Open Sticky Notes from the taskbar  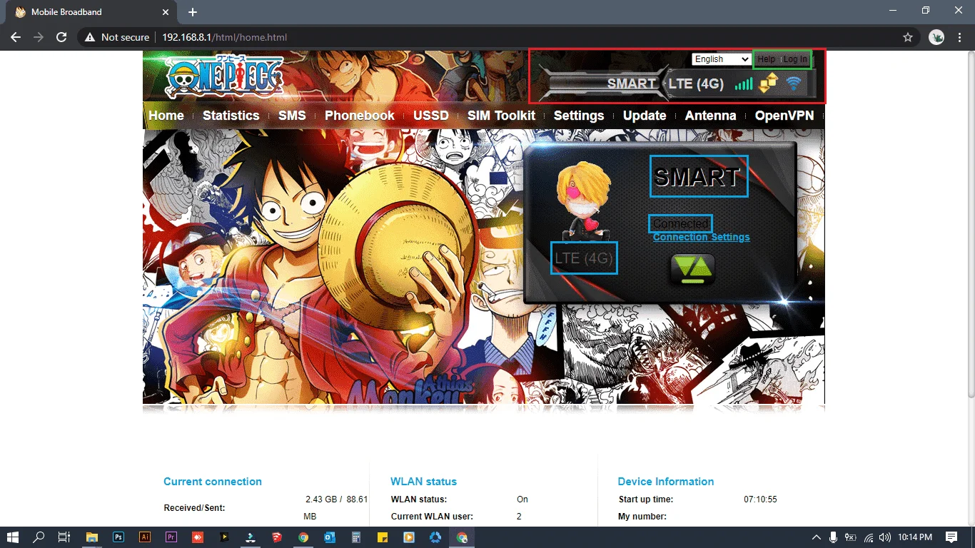[x=383, y=537]
